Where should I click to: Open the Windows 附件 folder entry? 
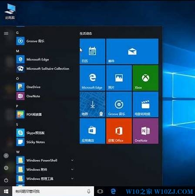tap(45, 169)
